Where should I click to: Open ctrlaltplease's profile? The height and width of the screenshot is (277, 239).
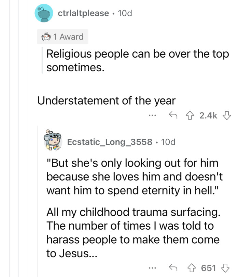83,13
